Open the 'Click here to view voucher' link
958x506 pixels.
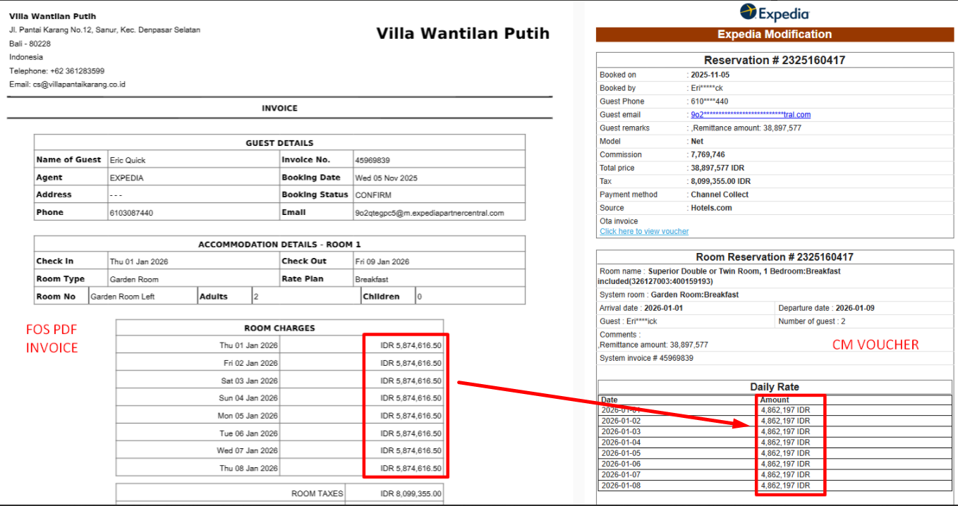[x=644, y=231]
